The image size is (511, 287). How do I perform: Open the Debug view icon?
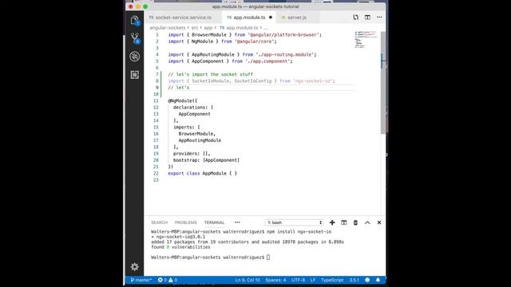[135, 57]
